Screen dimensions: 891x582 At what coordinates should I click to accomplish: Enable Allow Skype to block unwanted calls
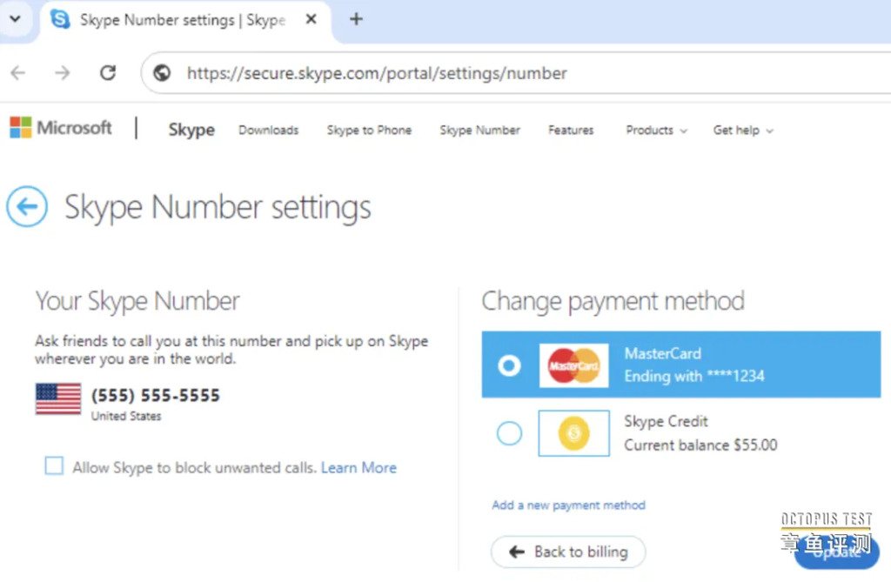point(55,466)
